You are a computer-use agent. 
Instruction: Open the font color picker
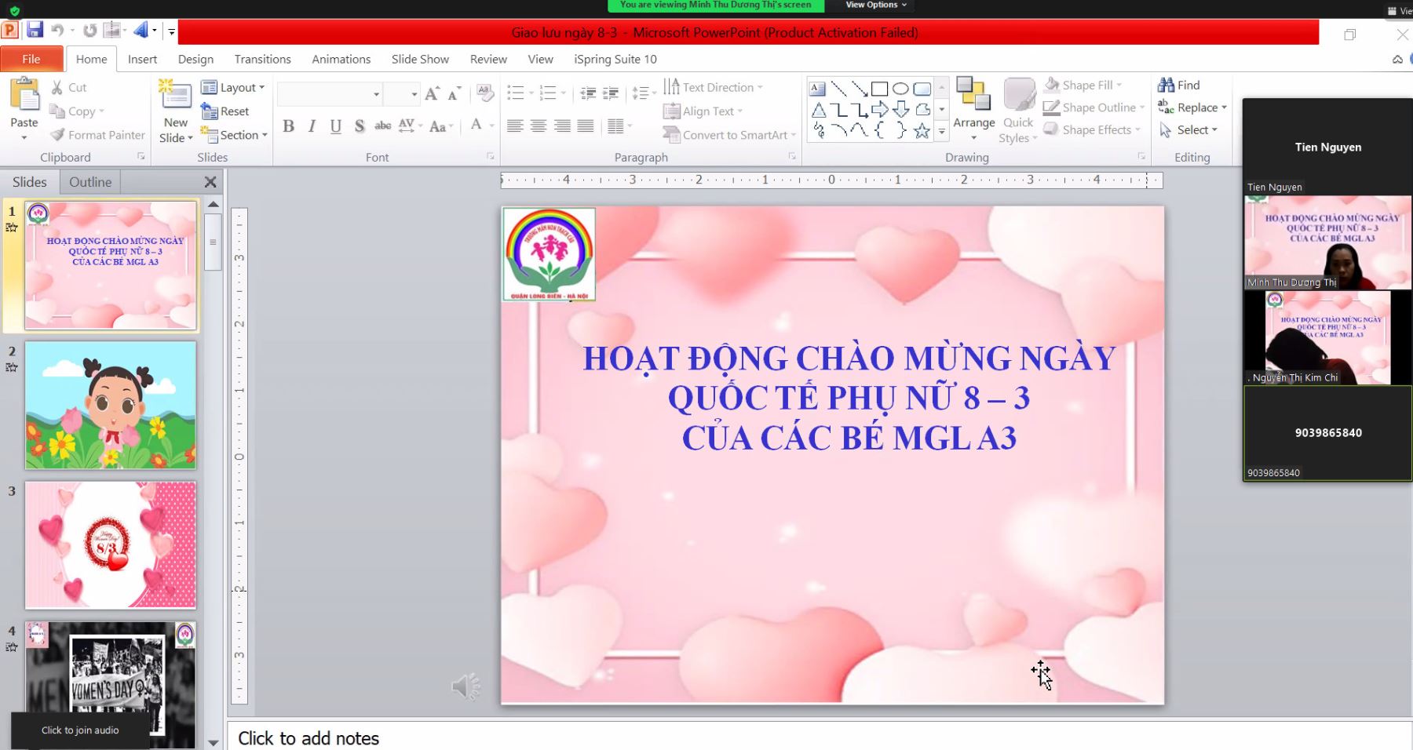tap(476, 125)
